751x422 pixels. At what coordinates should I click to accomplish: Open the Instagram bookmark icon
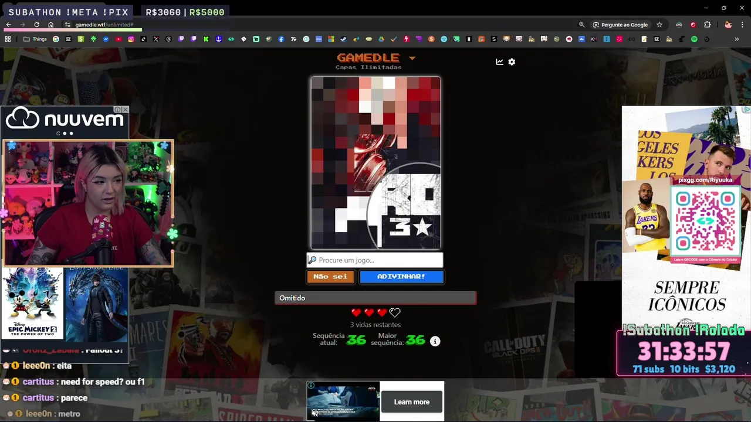[x=131, y=39]
